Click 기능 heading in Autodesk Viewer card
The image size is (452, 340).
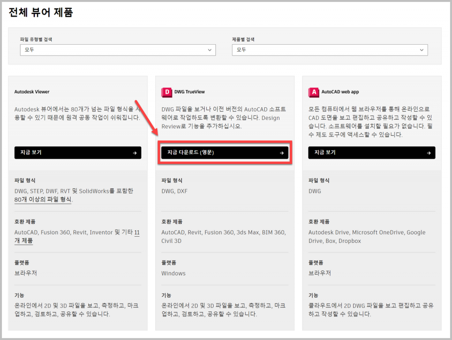(x=19, y=295)
